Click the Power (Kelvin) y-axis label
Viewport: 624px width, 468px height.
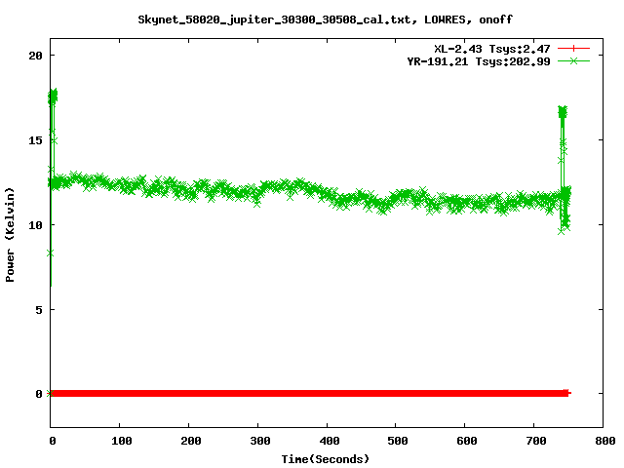tap(10, 235)
